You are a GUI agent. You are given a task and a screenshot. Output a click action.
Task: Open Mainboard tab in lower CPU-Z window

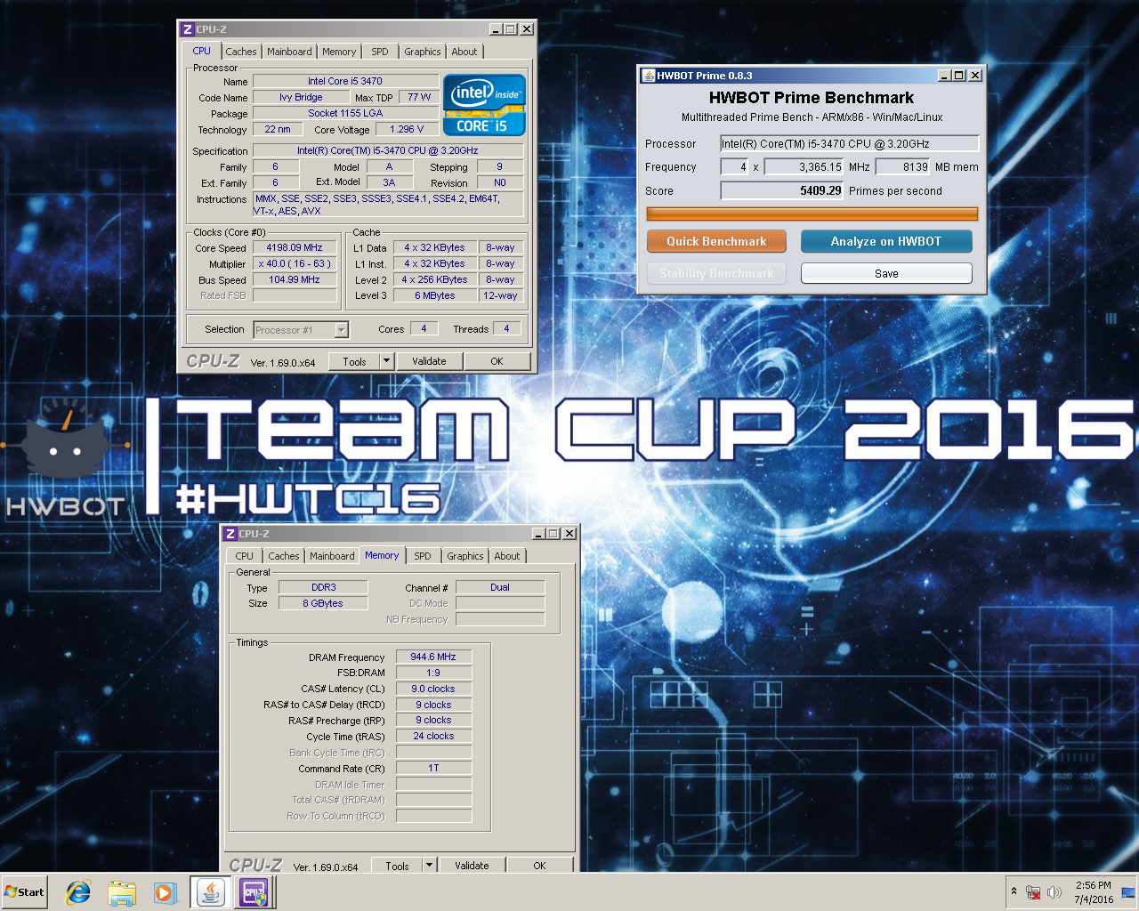coord(332,556)
